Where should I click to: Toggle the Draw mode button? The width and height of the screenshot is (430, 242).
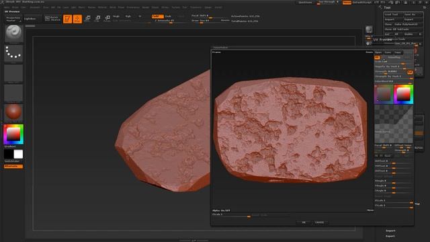coord(77,19)
